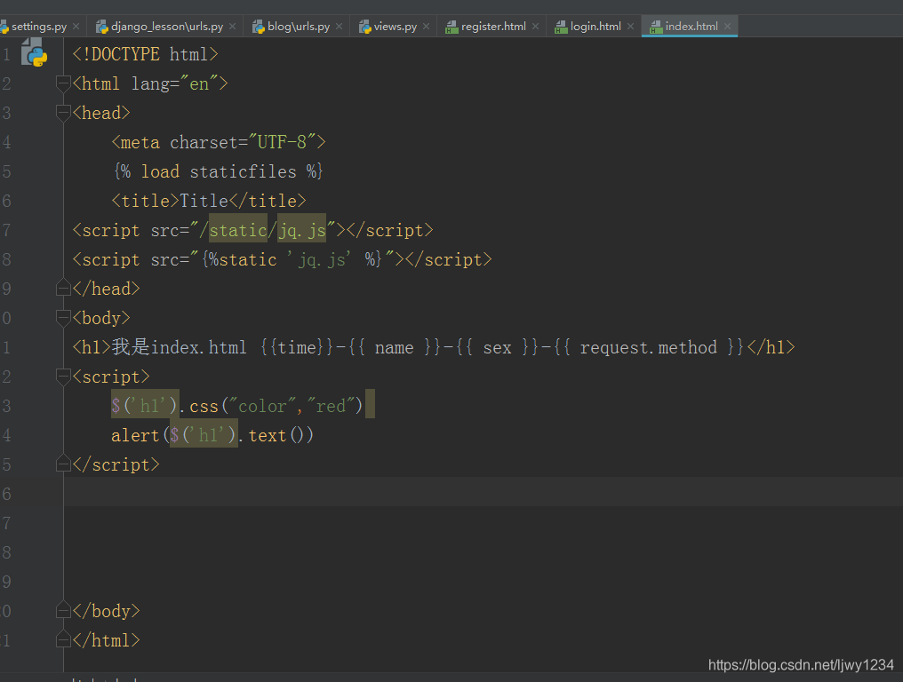Switch to the blog\urls.py tab
903x682 pixels.
(x=299, y=27)
